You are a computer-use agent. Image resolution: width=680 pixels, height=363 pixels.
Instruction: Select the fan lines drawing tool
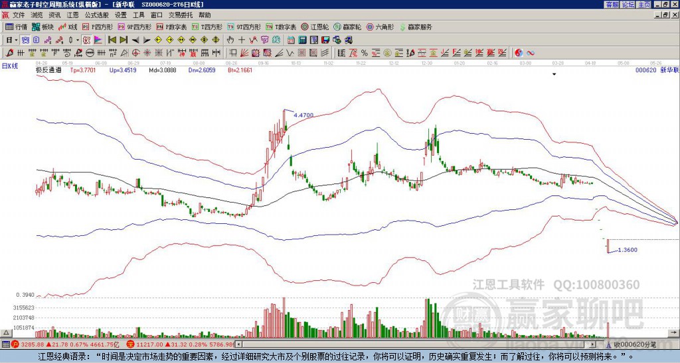[244, 53]
